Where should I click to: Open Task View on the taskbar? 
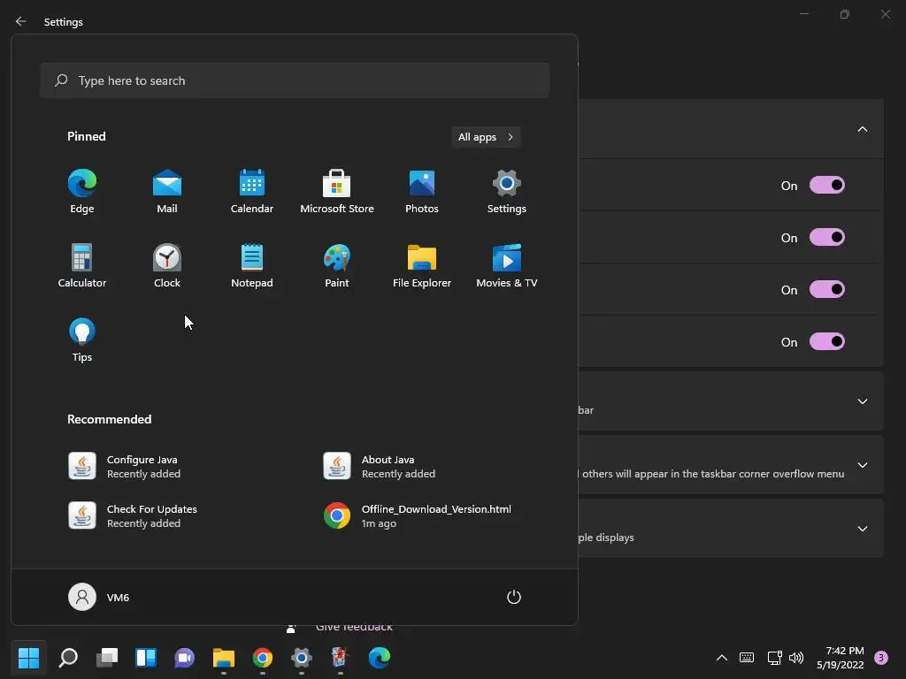click(x=107, y=658)
